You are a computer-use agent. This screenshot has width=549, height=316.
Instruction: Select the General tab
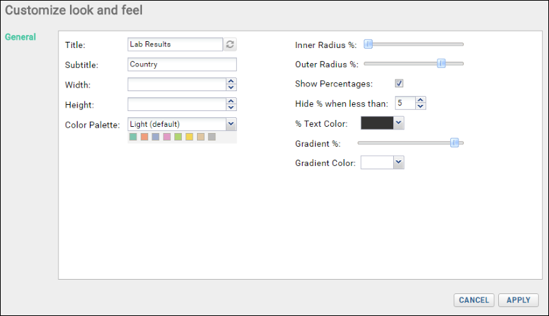(x=21, y=37)
